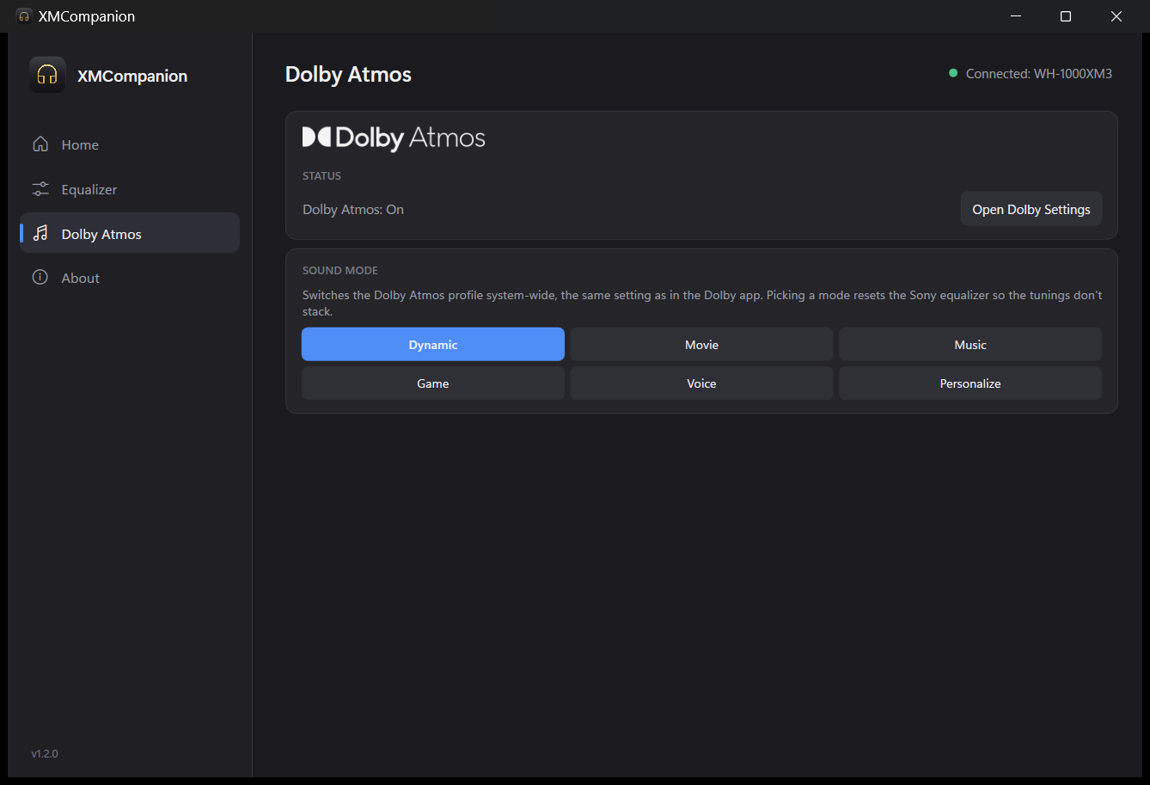Screen dimensions: 1150x785
Task: Click the 'Connected: WH-1000XM3' text
Action: 1039,74
